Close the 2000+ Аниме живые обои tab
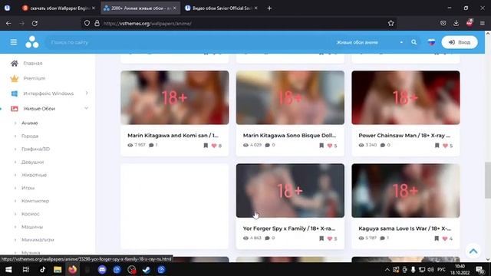Screen dimensions: 491x276 175,8
